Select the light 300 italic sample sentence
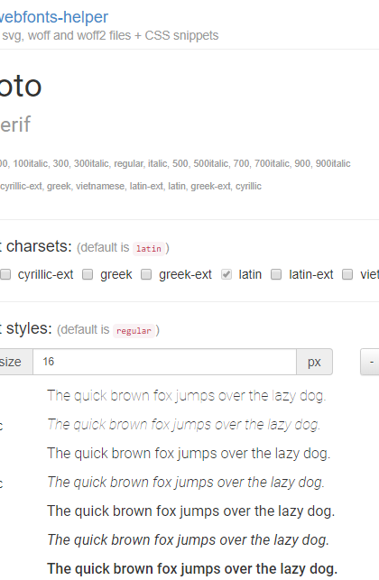 coord(186,483)
